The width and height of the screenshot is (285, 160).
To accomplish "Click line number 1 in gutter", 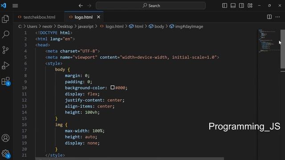I will (25, 33).
